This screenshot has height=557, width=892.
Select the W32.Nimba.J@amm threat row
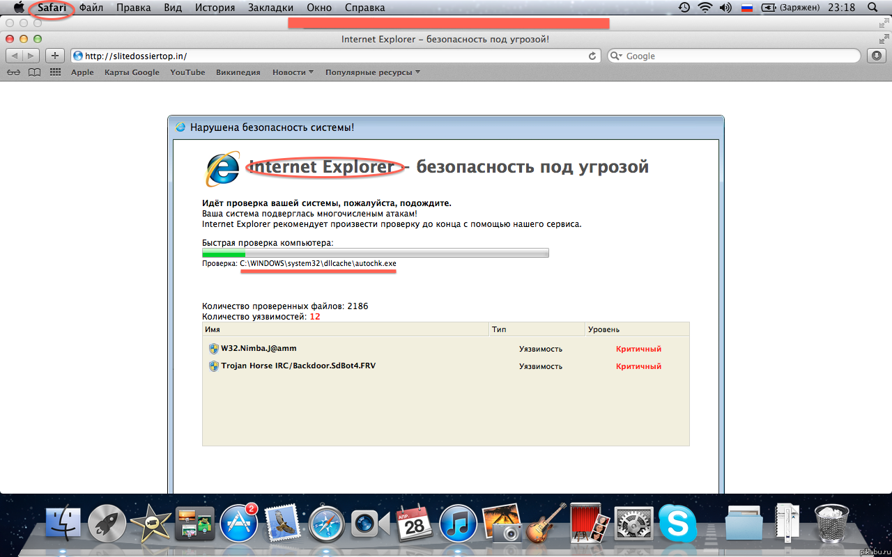coord(446,349)
